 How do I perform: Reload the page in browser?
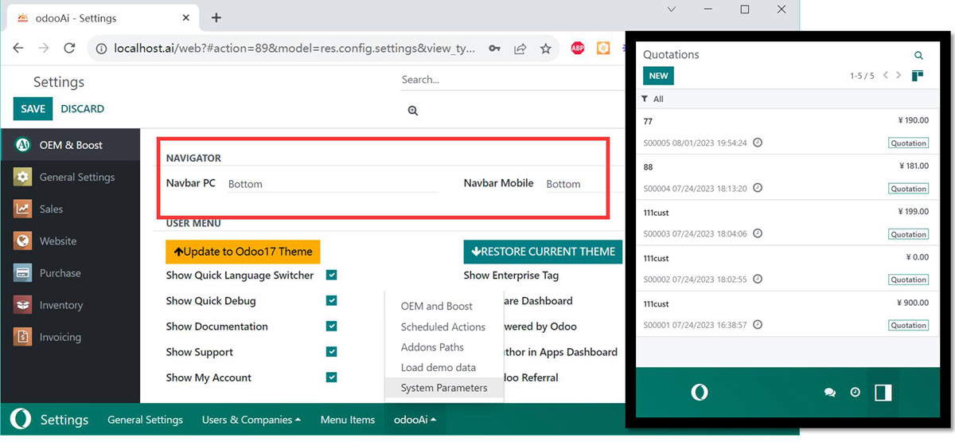click(69, 49)
